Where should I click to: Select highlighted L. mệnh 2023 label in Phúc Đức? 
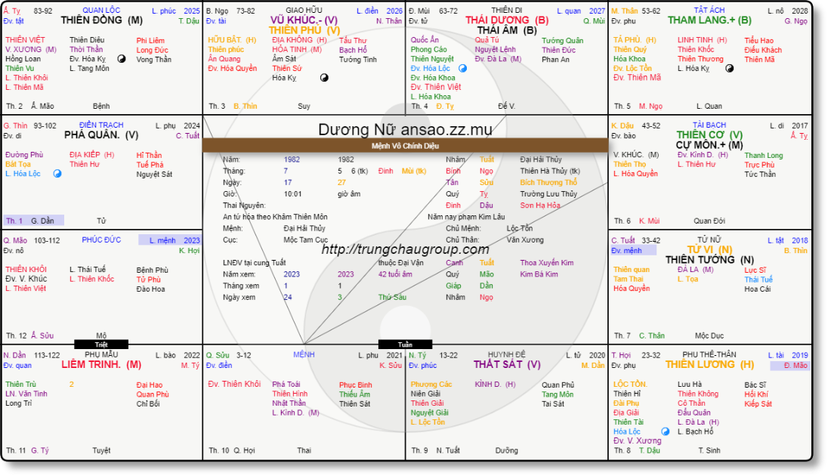point(169,240)
